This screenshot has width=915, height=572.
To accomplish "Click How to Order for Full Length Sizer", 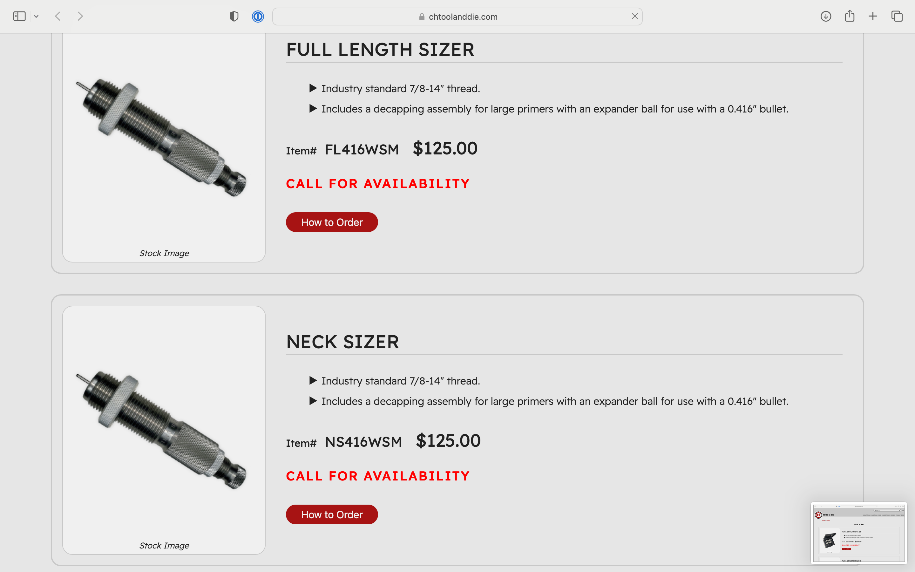I will pos(332,222).
